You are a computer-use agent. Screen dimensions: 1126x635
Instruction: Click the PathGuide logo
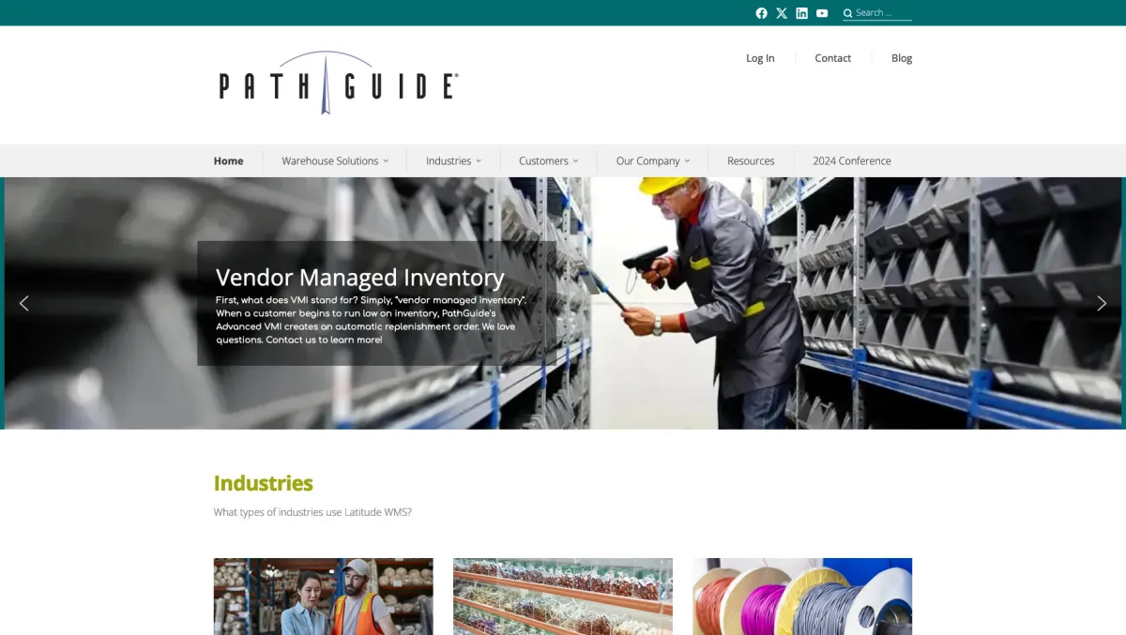pos(338,83)
